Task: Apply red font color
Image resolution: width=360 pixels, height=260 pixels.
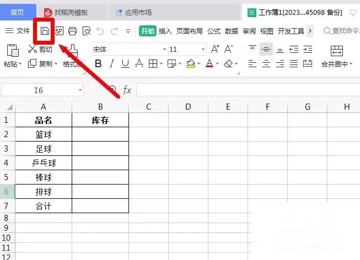Action: pyautogui.click(x=209, y=63)
